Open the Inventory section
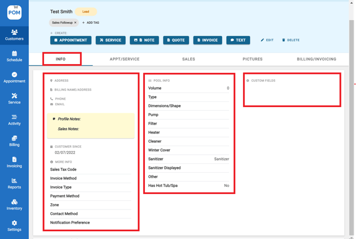 pos(14,204)
